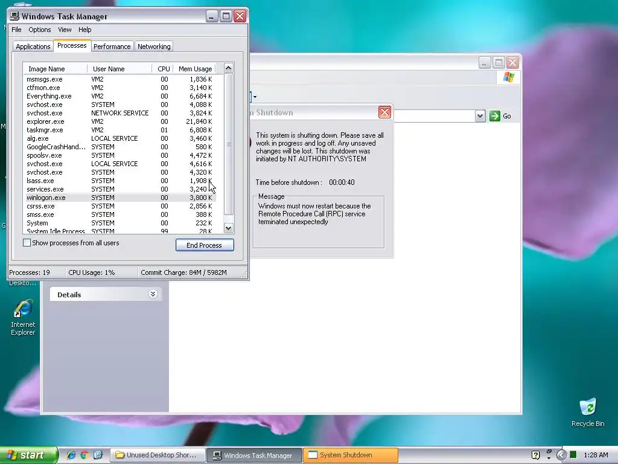Screen dimensions: 618x464
Task: Click the Start button
Action: [28, 455]
